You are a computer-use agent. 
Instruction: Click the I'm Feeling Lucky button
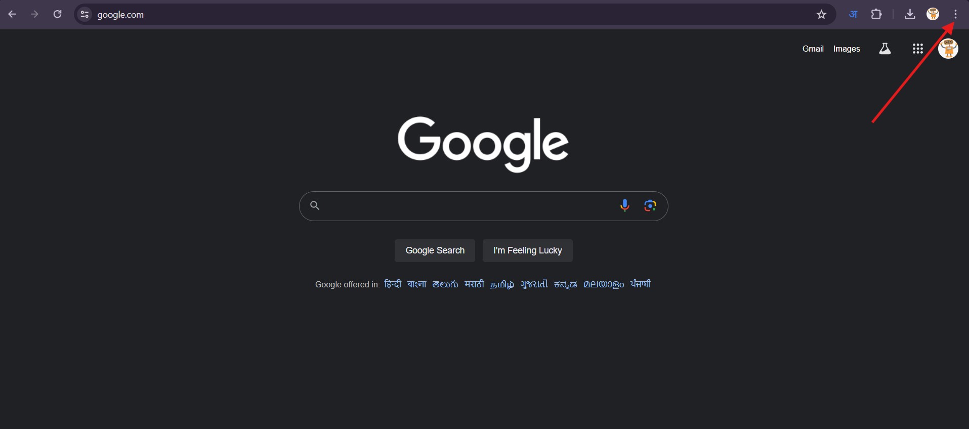[528, 250]
